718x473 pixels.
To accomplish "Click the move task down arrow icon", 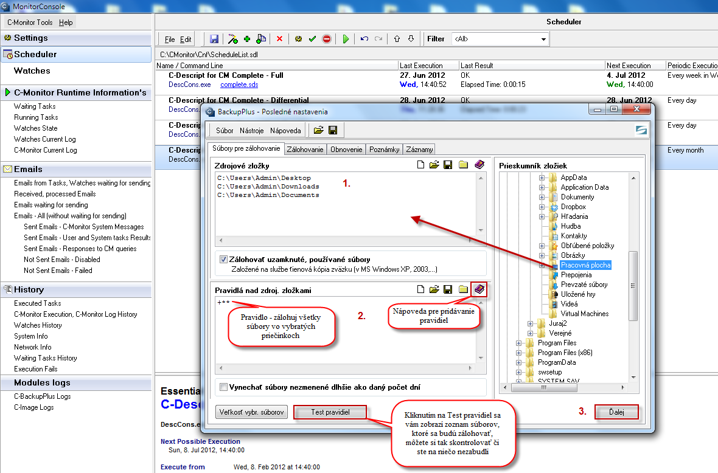I will pyautogui.click(x=411, y=40).
